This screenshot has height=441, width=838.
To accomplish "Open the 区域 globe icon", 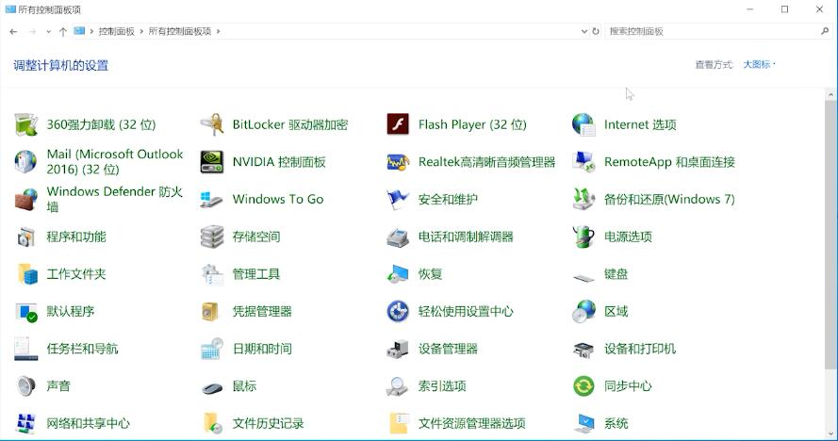I will click(583, 312).
